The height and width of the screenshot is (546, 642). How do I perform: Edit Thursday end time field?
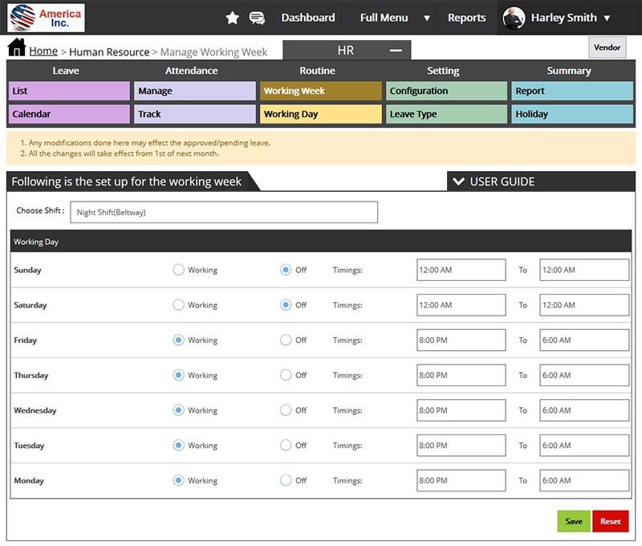click(x=584, y=375)
